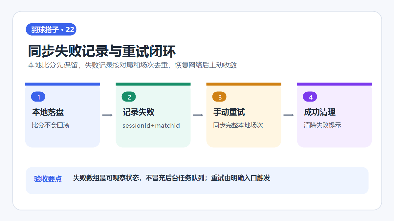Select the 本地落盘 heading
Viewport: 394px width, 221px height.
pyautogui.click(x=48, y=112)
